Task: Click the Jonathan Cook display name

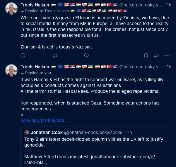Action: tap(47, 132)
